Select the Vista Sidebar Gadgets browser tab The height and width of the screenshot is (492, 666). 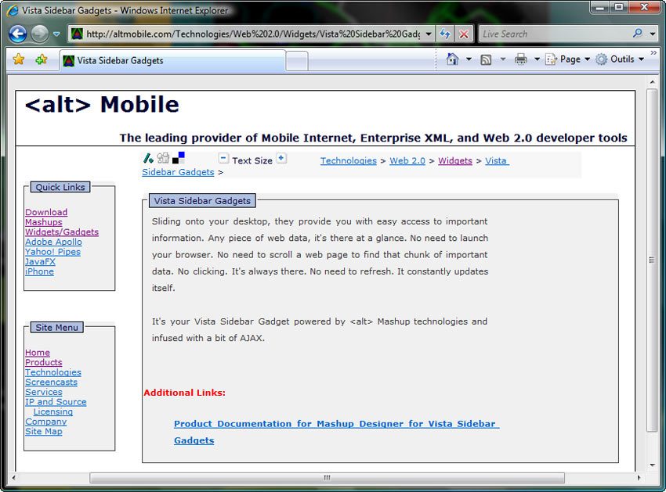[x=172, y=61]
